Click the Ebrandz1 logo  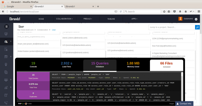click(15, 19)
